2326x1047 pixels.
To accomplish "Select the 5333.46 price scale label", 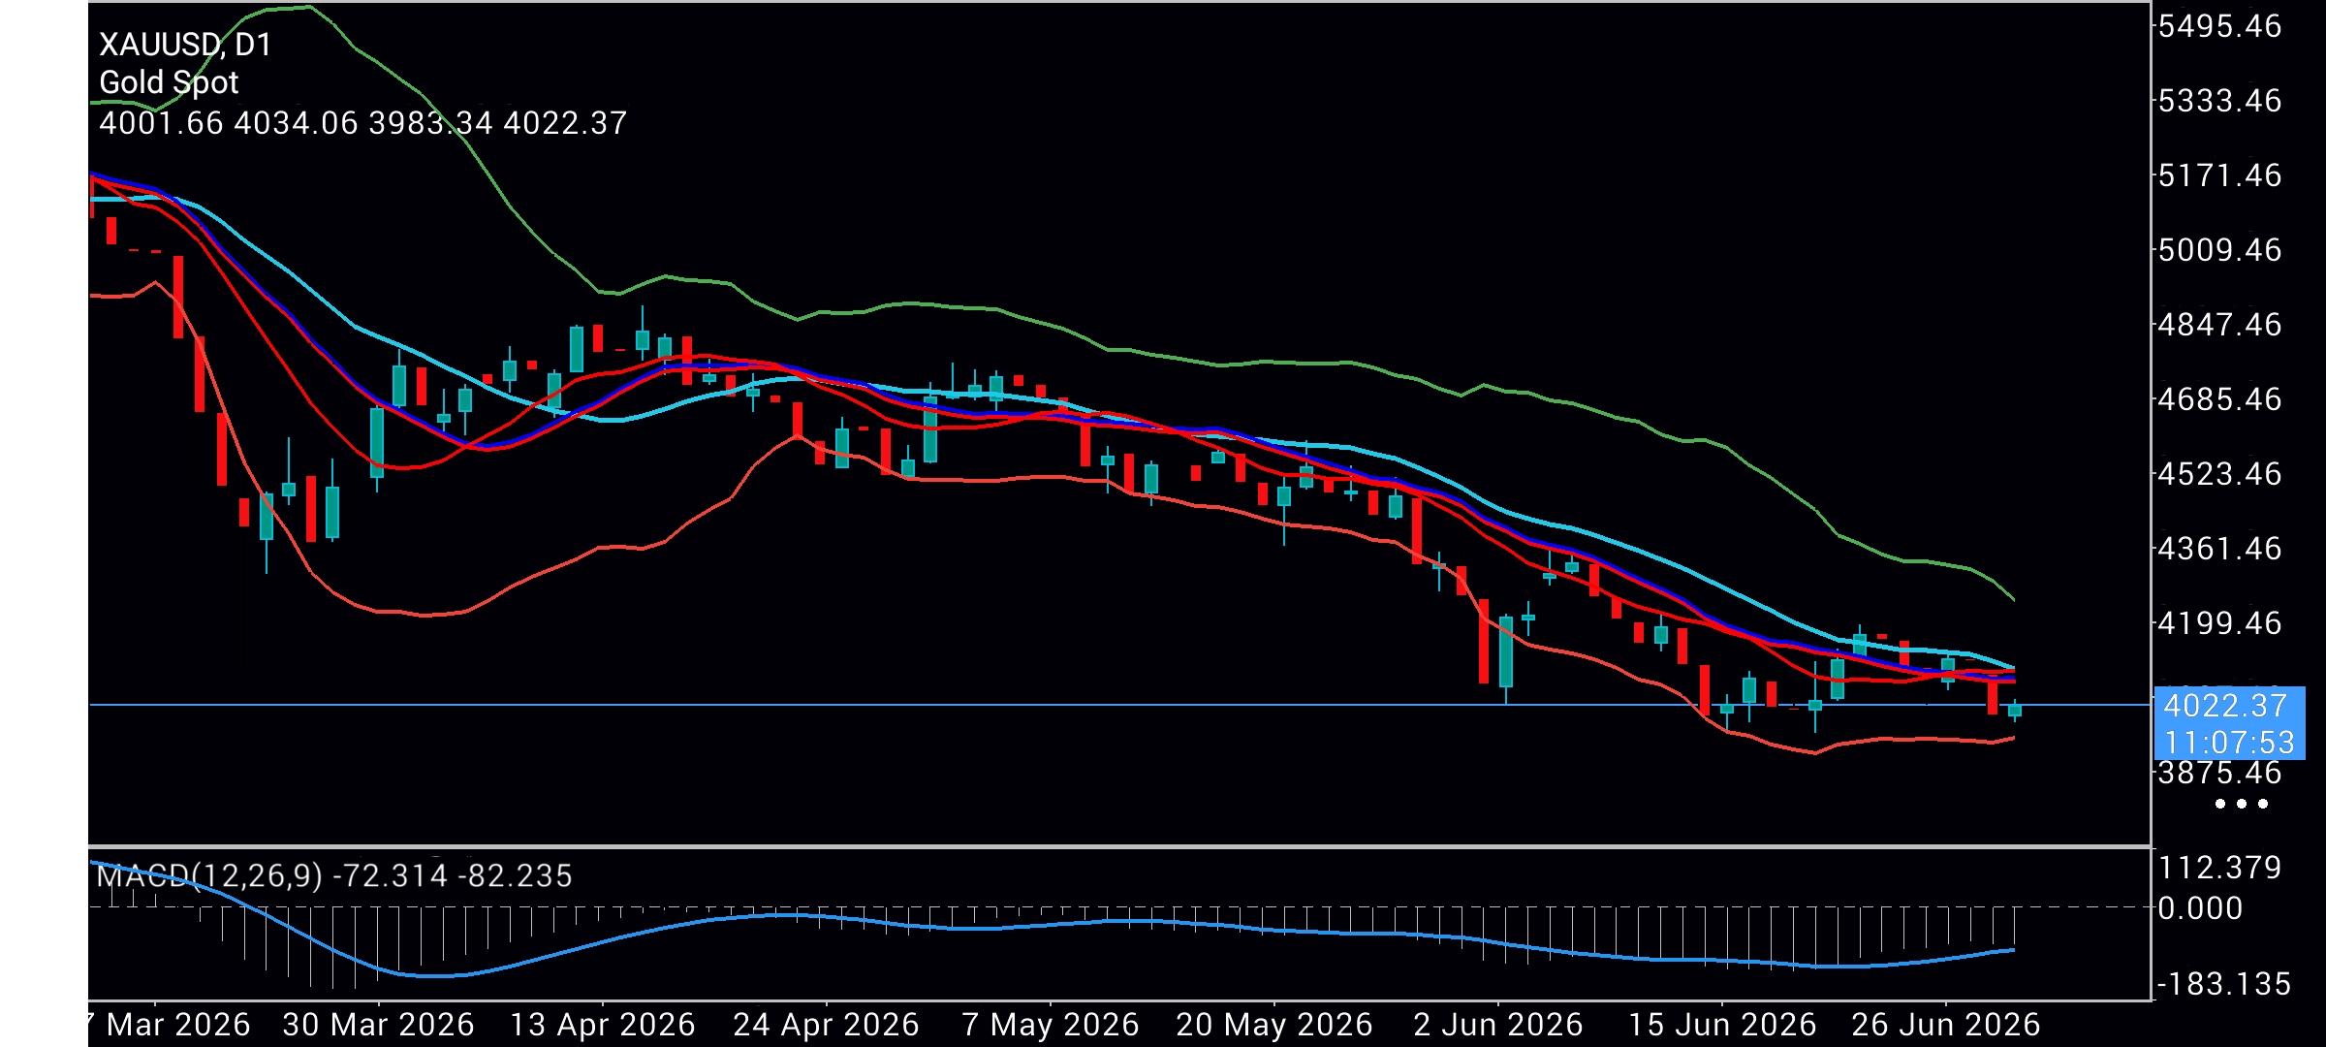I will [x=2220, y=101].
